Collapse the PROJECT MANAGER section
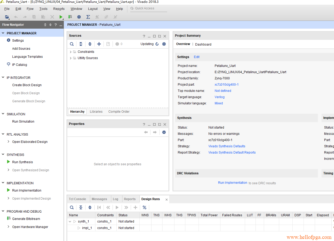 tap(3, 33)
